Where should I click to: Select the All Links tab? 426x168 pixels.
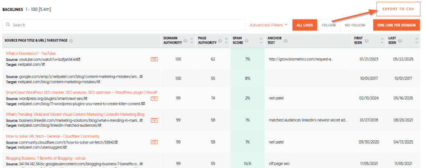pos(304,25)
